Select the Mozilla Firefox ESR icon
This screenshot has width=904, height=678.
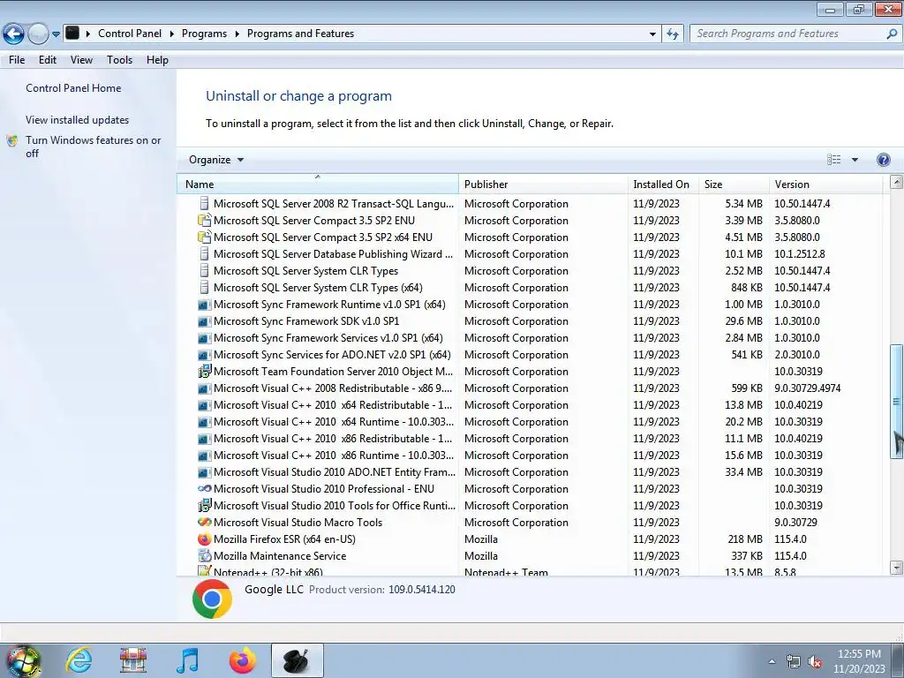pos(204,539)
